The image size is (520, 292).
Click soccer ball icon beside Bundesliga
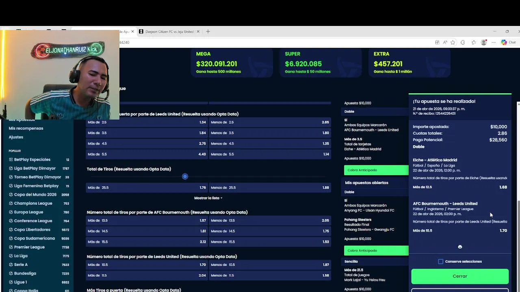(11, 273)
